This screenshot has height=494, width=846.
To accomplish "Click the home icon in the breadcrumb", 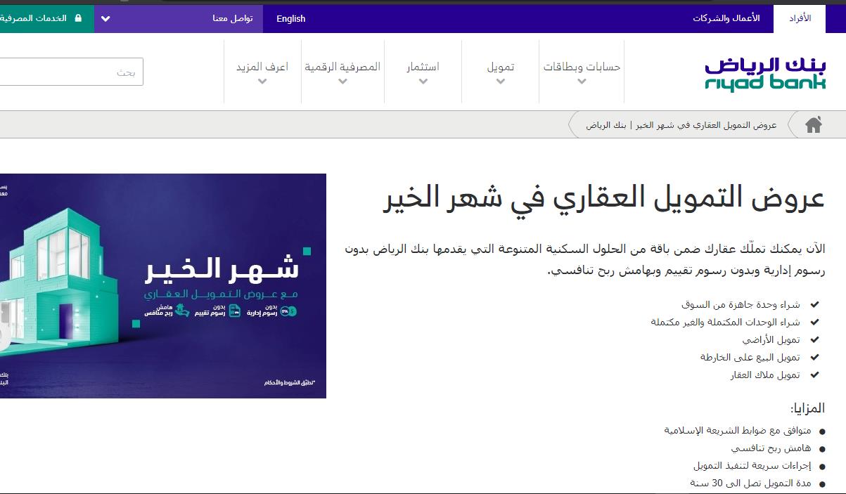I will (x=814, y=125).
